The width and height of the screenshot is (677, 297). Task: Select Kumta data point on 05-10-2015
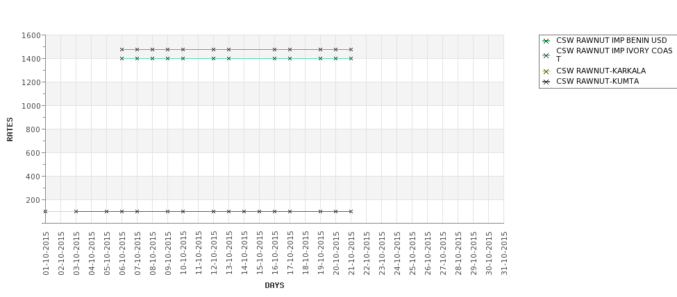click(107, 211)
